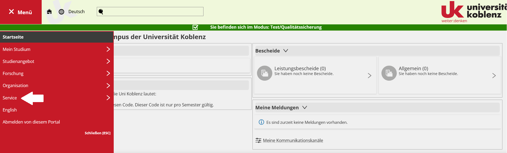The image size is (507, 153).
Task: Open the Service menu entry
Action: click(x=10, y=98)
